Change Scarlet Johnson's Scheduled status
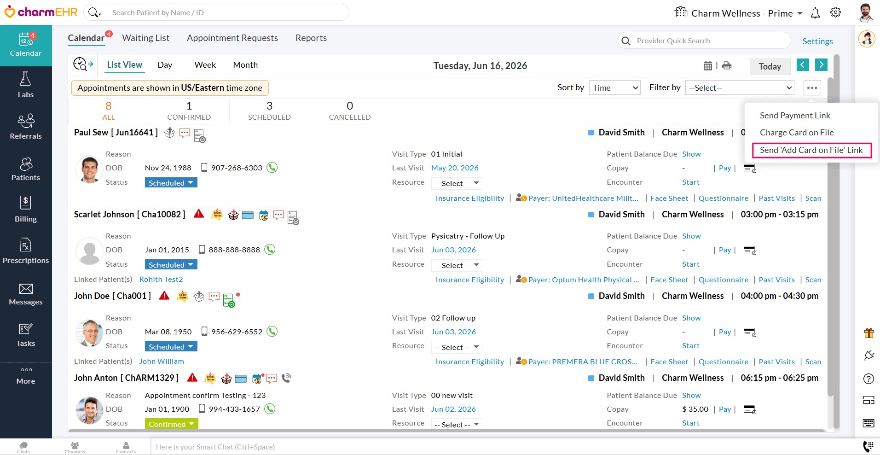The image size is (880, 455). tap(171, 265)
